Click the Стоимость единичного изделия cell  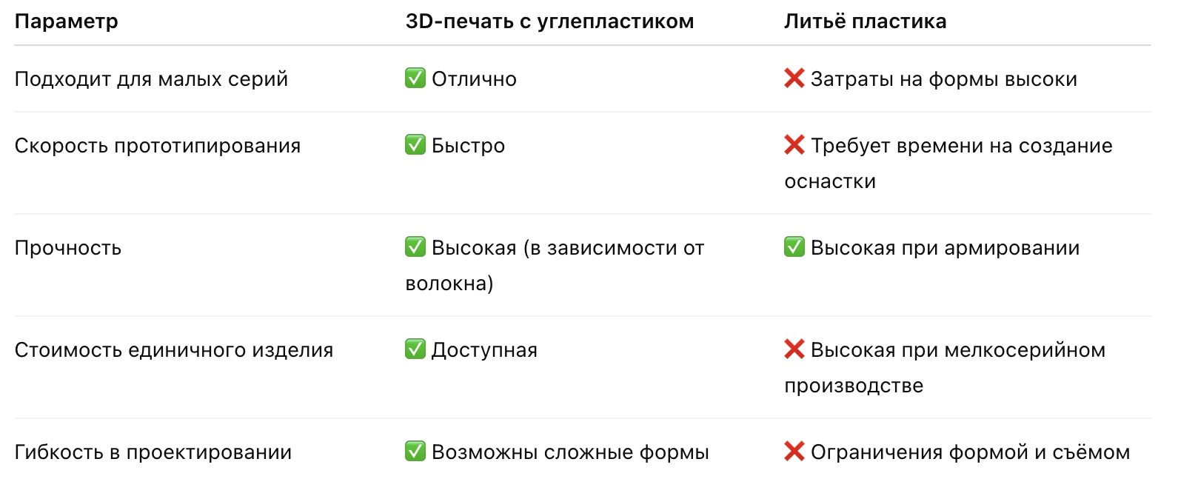(x=174, y=350)
